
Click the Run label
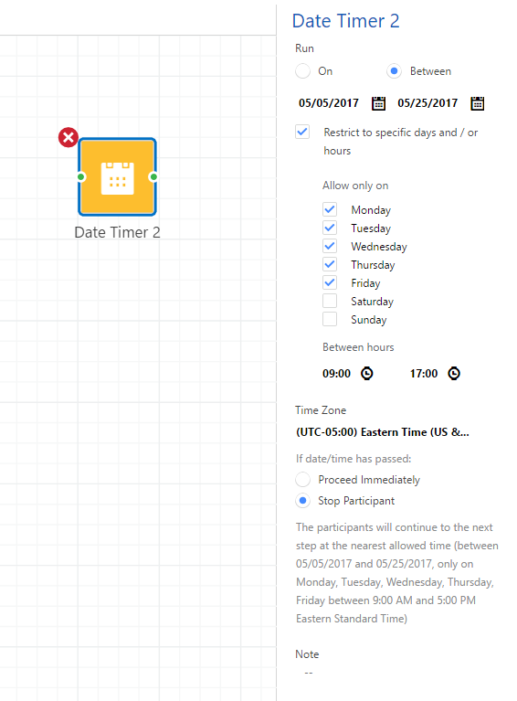click(304, 48)
